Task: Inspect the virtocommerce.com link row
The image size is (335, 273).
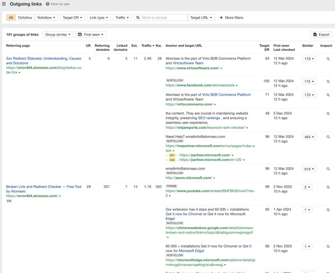Action: pos(328,95)
